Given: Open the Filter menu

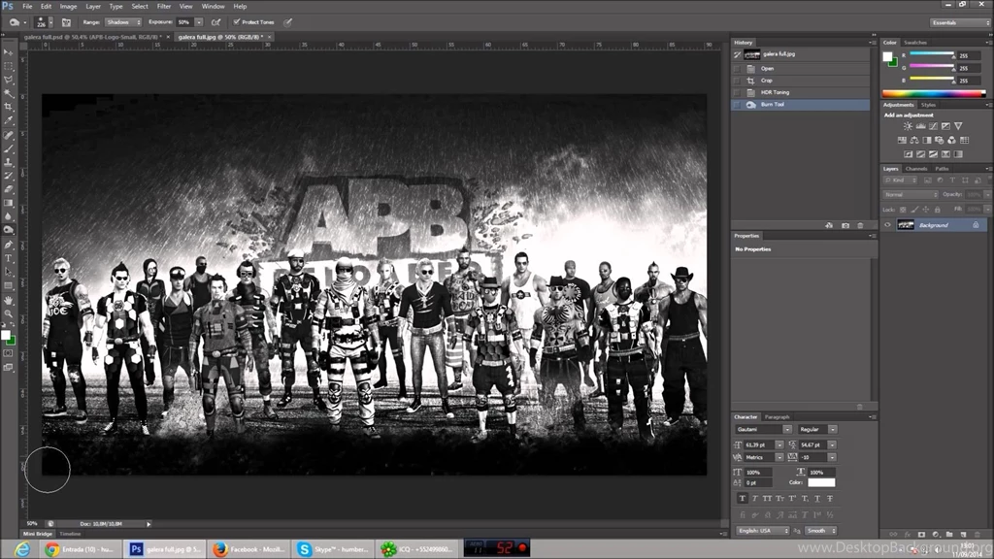Looking at the screenshot, I should 164,6.
